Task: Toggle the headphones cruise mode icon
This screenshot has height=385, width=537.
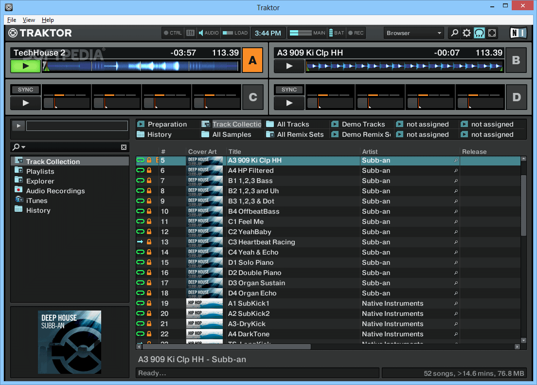Action: click(479, 33)
